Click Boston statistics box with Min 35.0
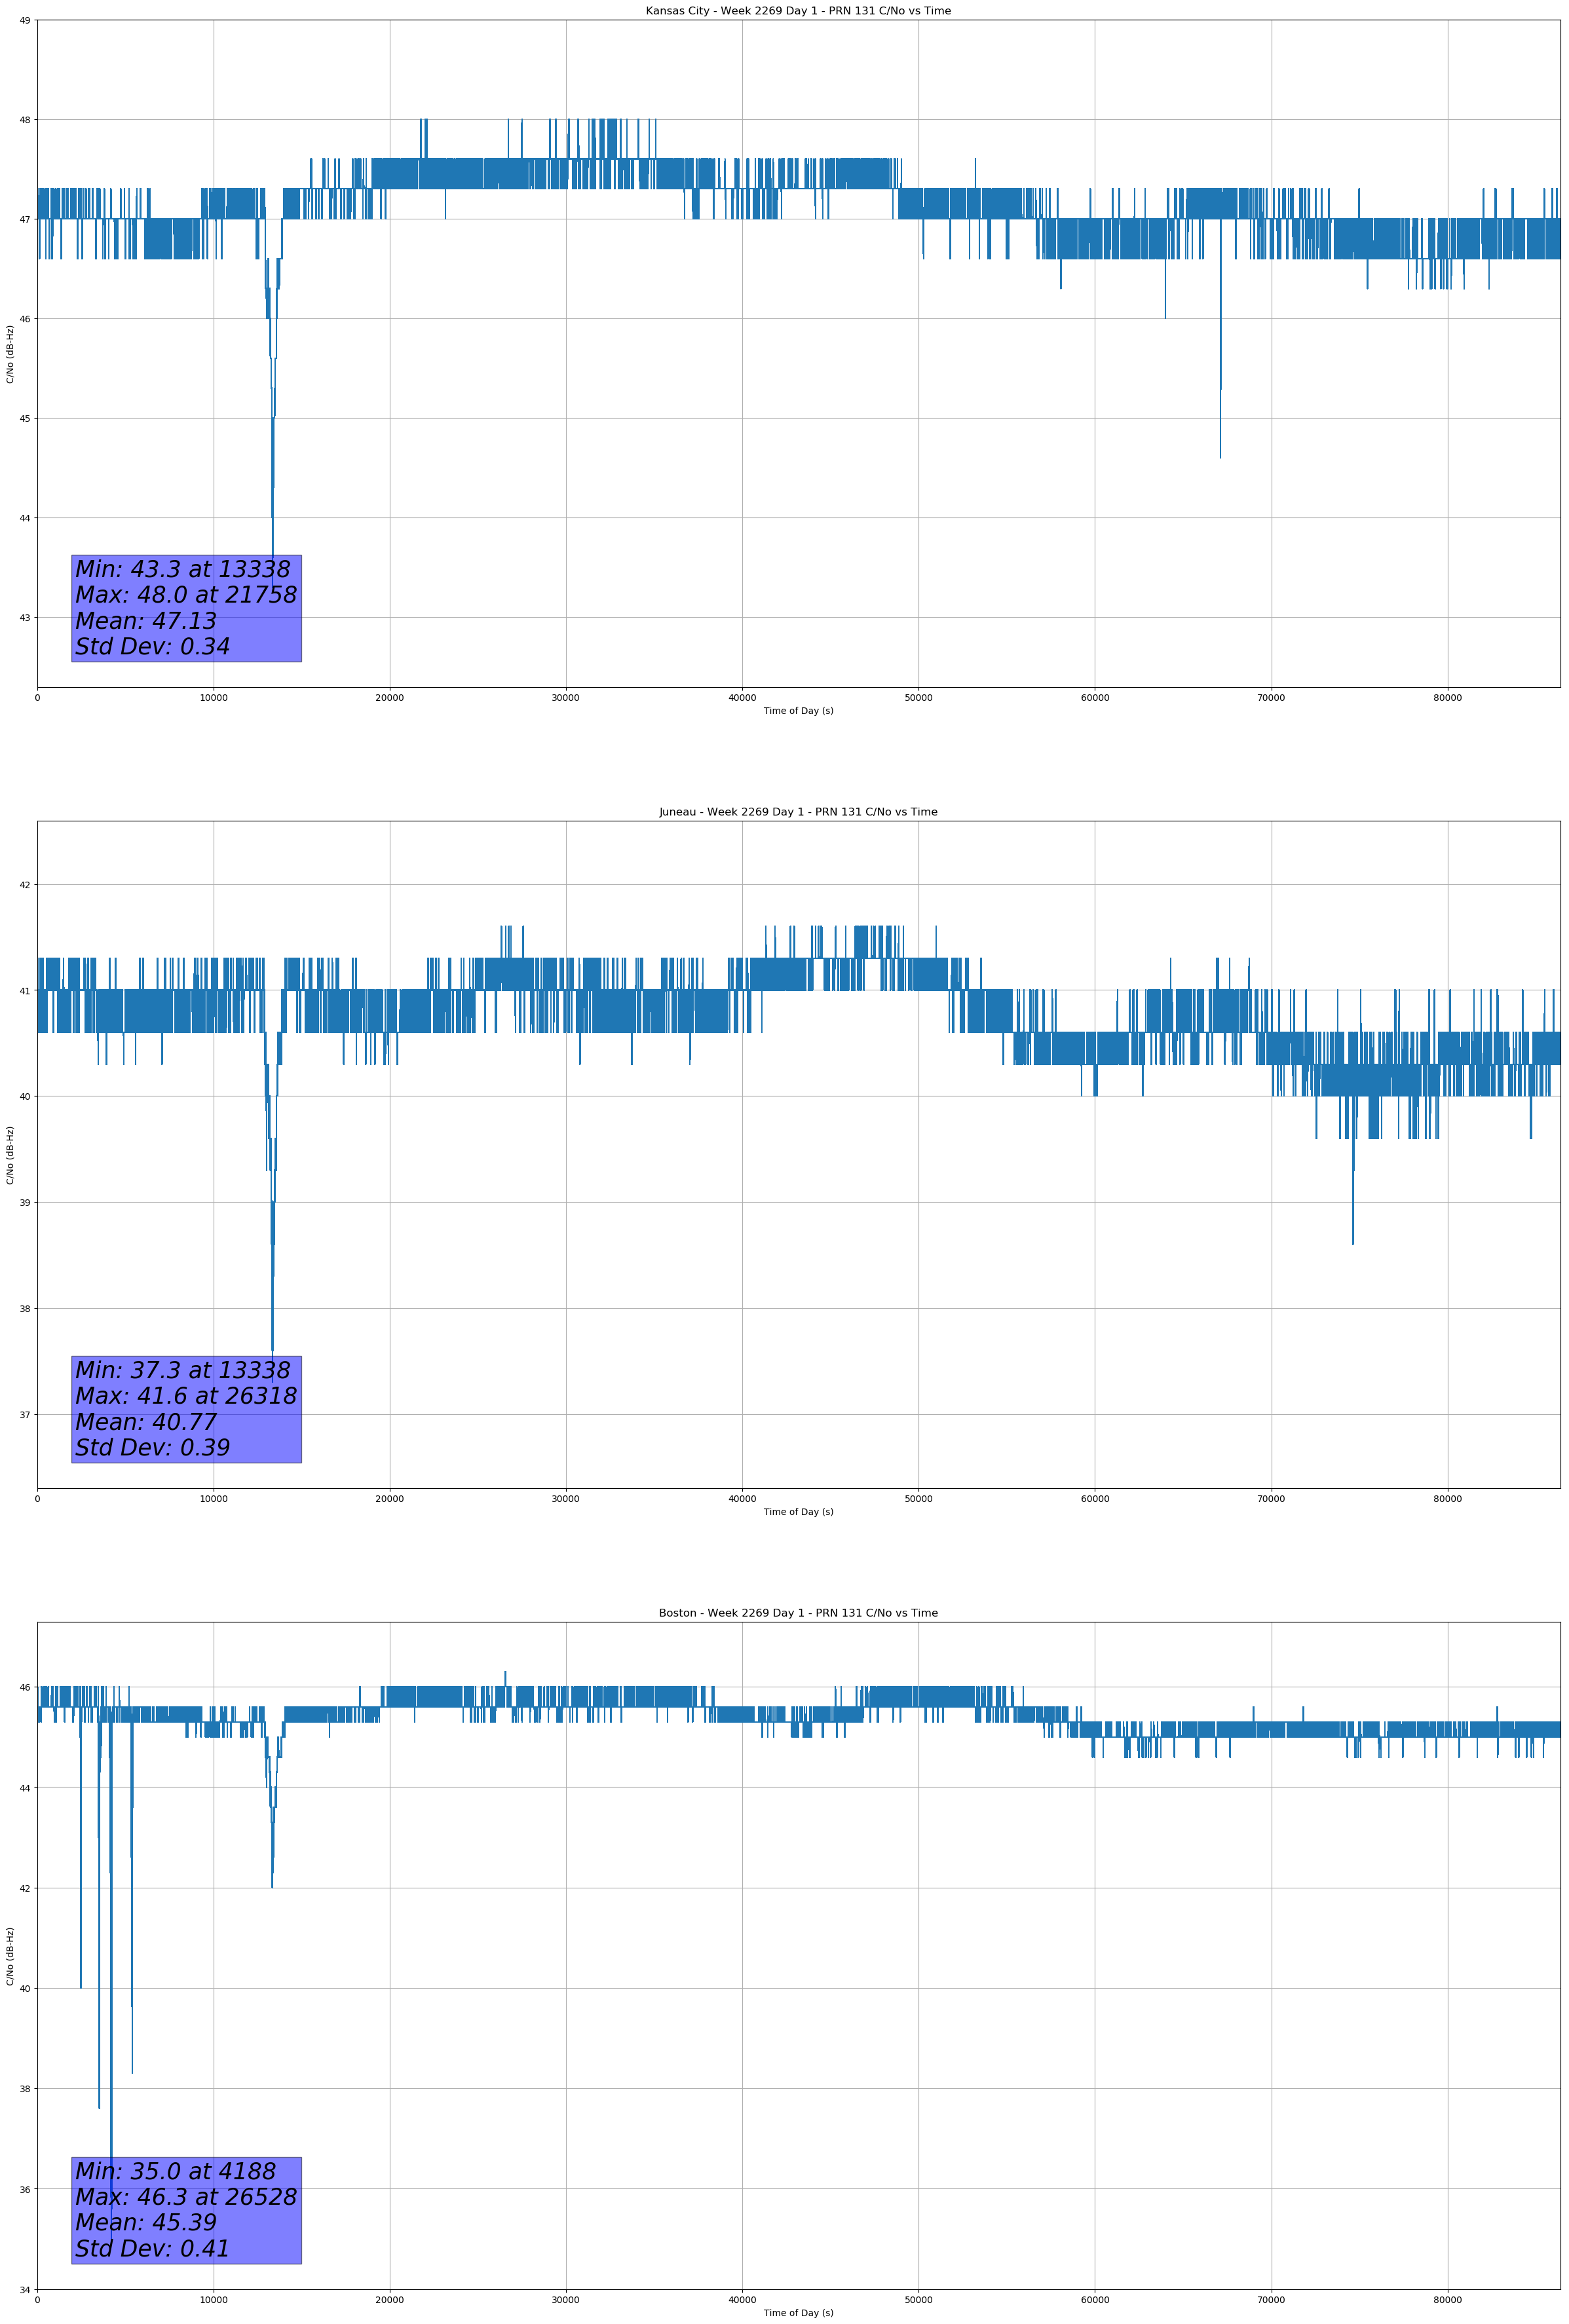Screen dimensions: 1569x2324 (x=186, y=2210)
